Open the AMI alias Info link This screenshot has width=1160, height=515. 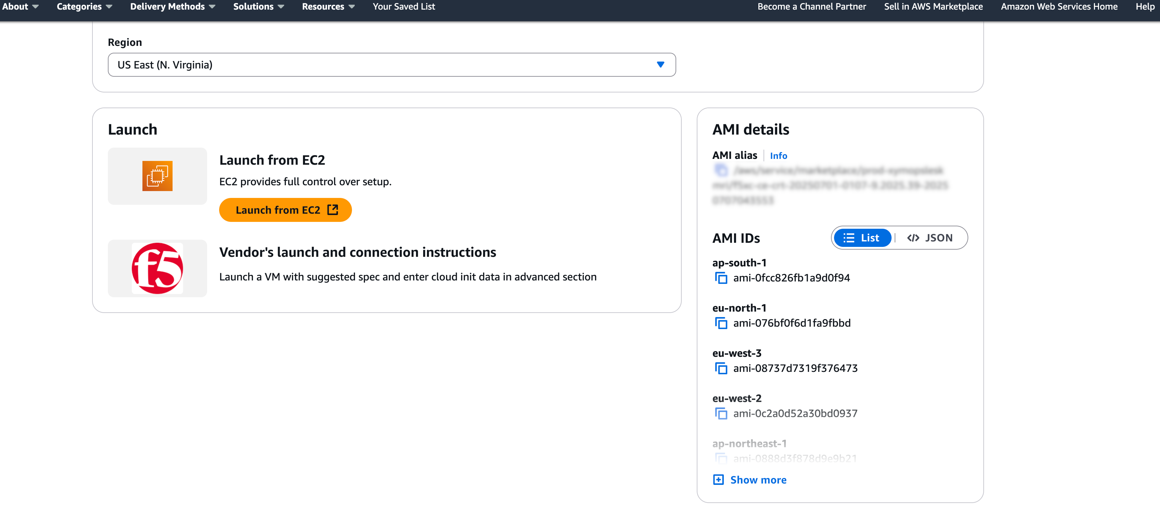[x=779, y=155]
